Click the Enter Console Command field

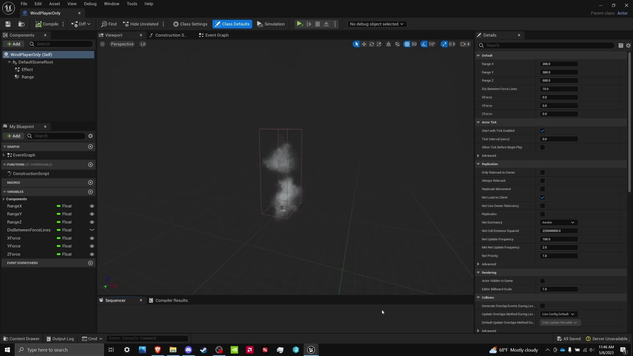(147, 338)
